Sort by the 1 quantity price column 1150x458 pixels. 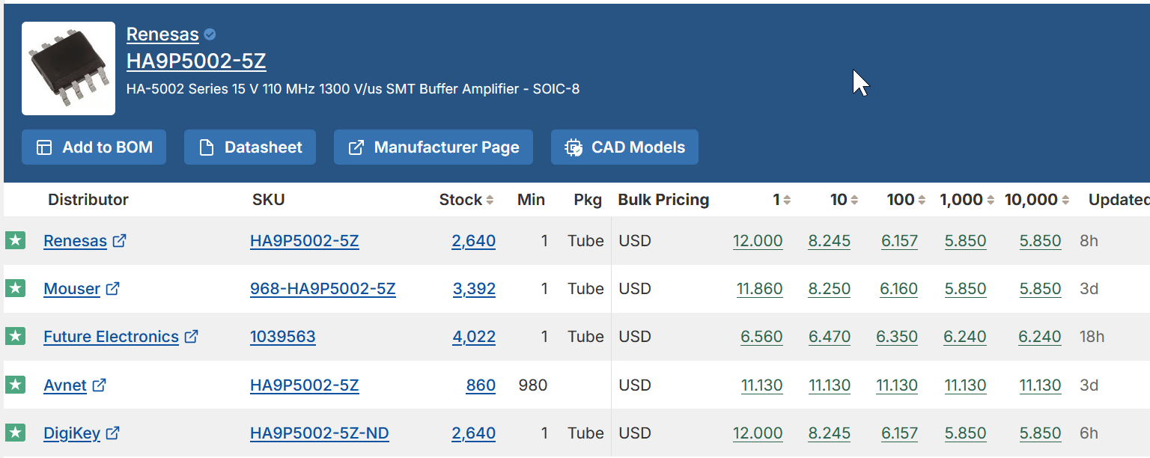click(782, 200)
